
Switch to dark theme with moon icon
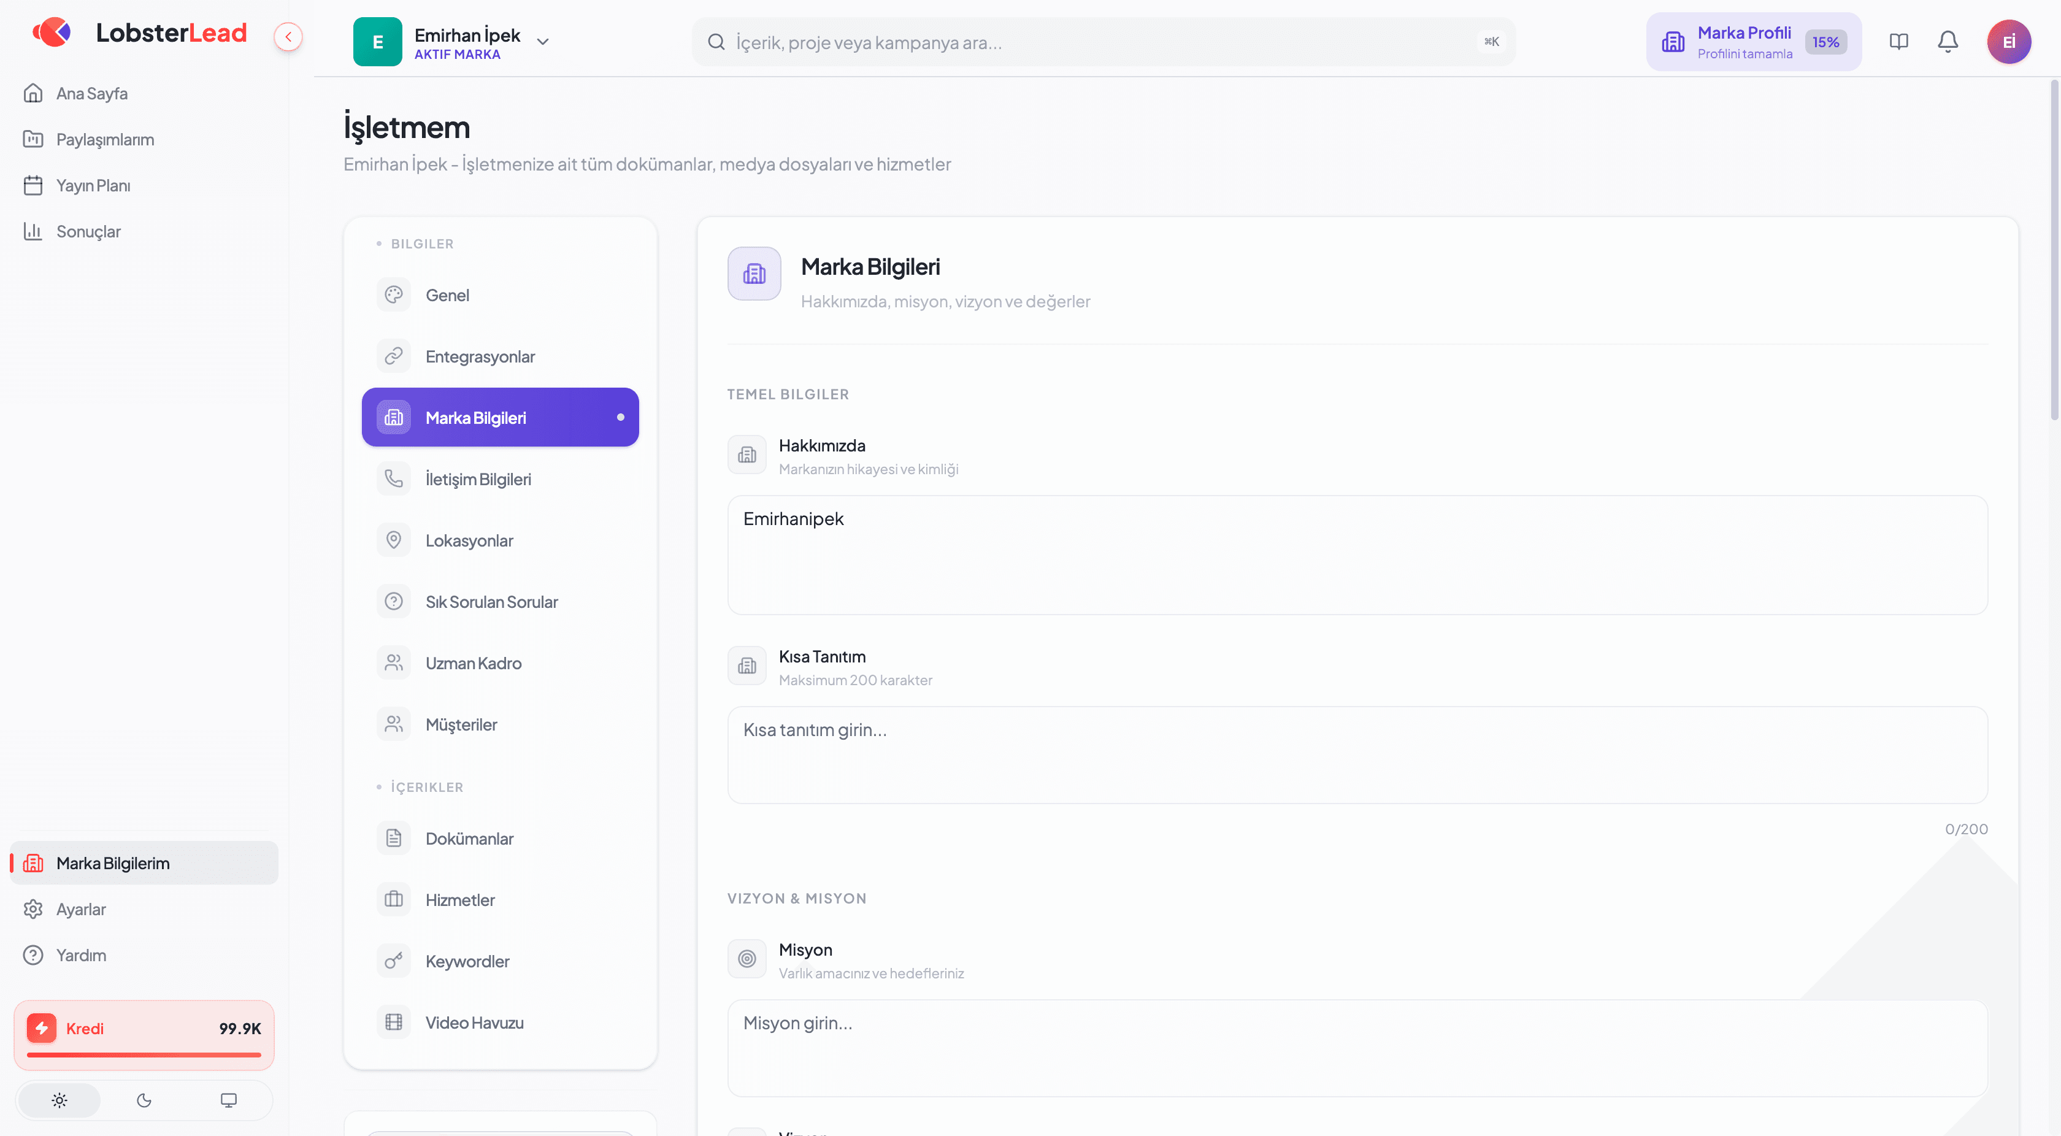pos(144,1100)
